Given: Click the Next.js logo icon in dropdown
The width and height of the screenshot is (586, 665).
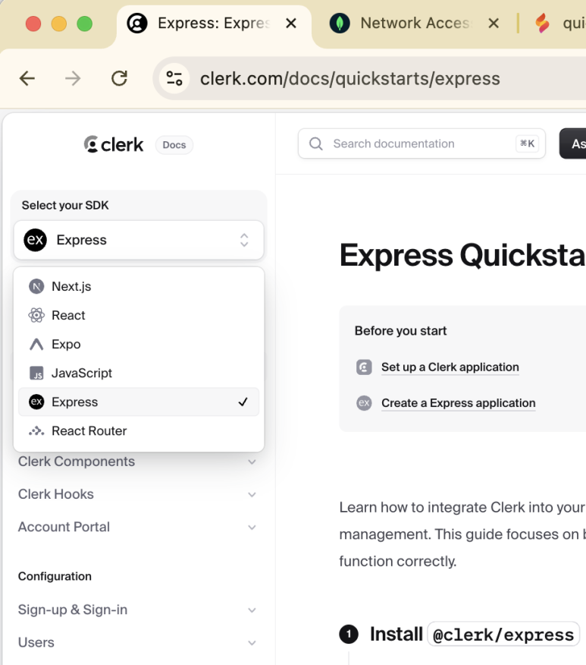Looking at the screenshot, I should coord(36,287).
